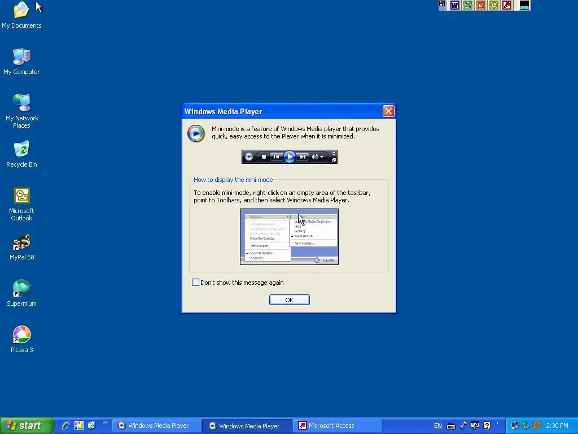Select the Picasa 3 desktop shortcut
The height and width of the screenshot is (434, 578).
[21, 340]
